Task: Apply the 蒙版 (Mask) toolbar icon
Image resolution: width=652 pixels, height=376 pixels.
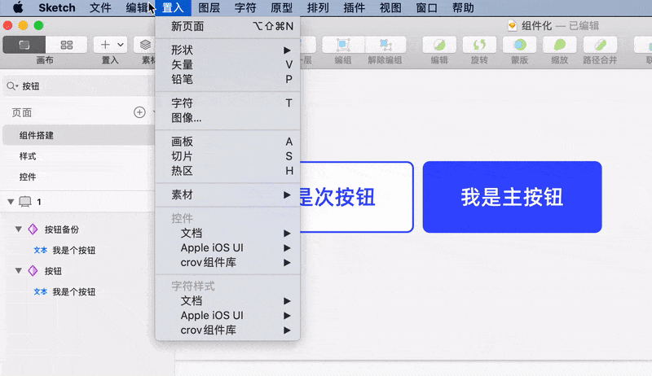Action: pyautogui.click(x=520, y=45)
